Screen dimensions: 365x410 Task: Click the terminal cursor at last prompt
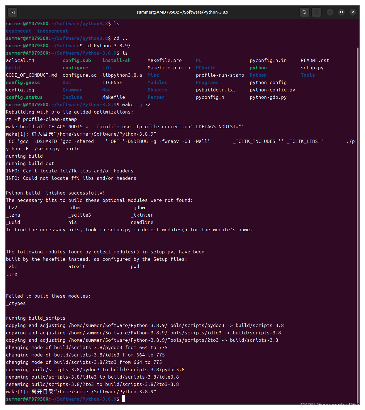pos(124,399)
